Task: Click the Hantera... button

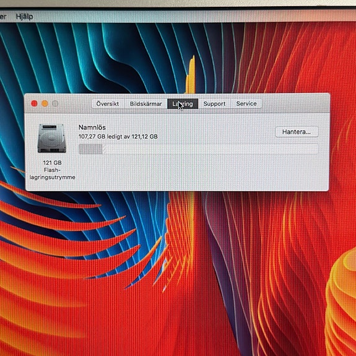Action: [297, 132]
